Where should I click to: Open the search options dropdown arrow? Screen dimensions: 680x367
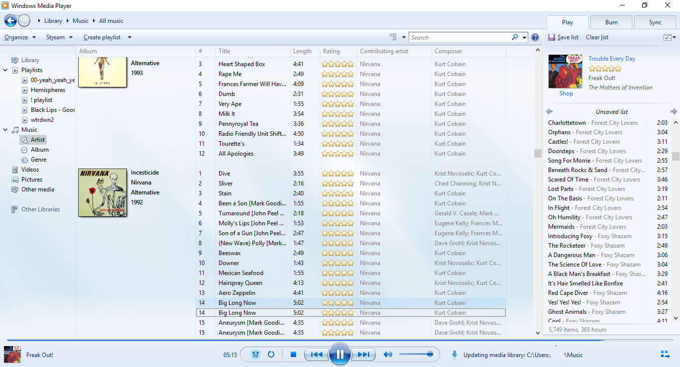[x=524, y=37]
